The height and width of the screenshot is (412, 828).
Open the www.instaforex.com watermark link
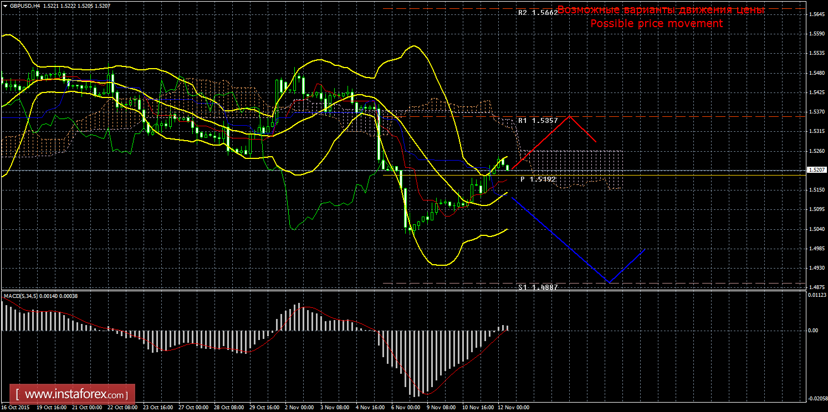[75, 395]
